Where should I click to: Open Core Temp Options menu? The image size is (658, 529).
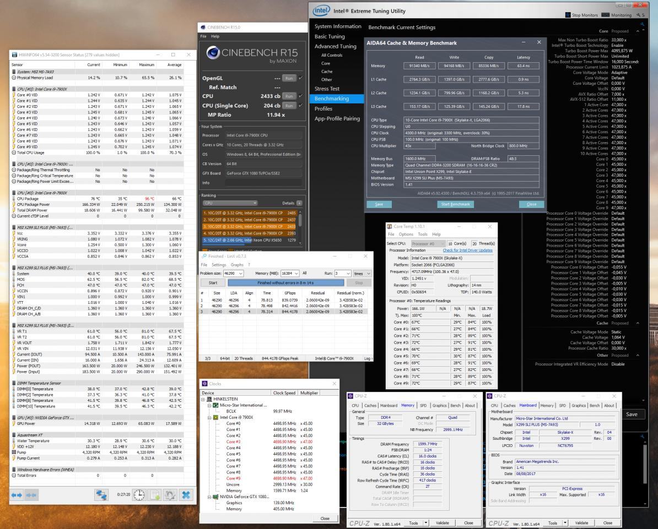click(x=406, y=234)
